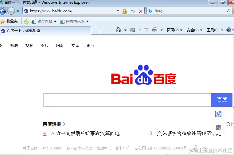Open the 贴吧 link

click(14, 46)
